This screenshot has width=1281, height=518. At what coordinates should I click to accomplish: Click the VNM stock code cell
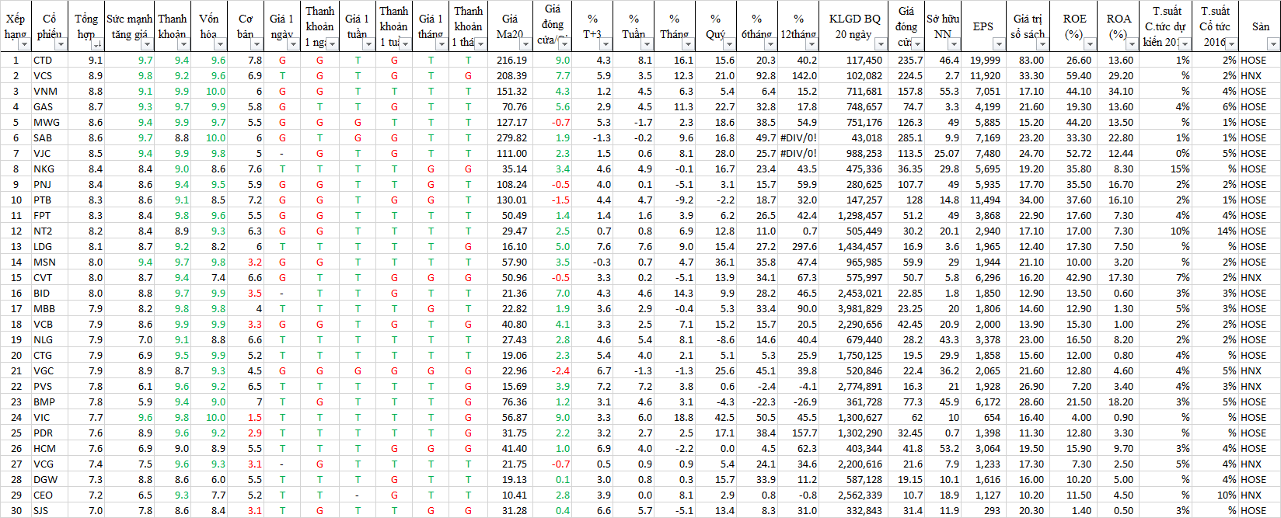click(x=51, y=91)
